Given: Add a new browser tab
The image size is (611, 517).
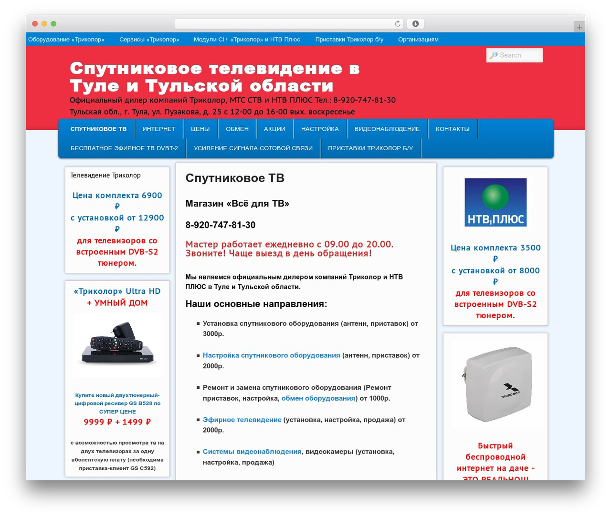Looking at the screenshot, I should 579,27.
